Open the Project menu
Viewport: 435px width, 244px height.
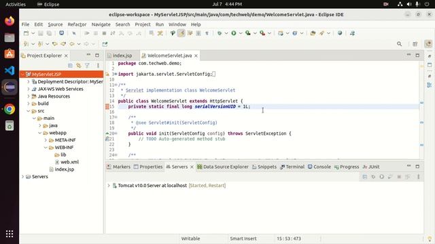click(143, 24)
